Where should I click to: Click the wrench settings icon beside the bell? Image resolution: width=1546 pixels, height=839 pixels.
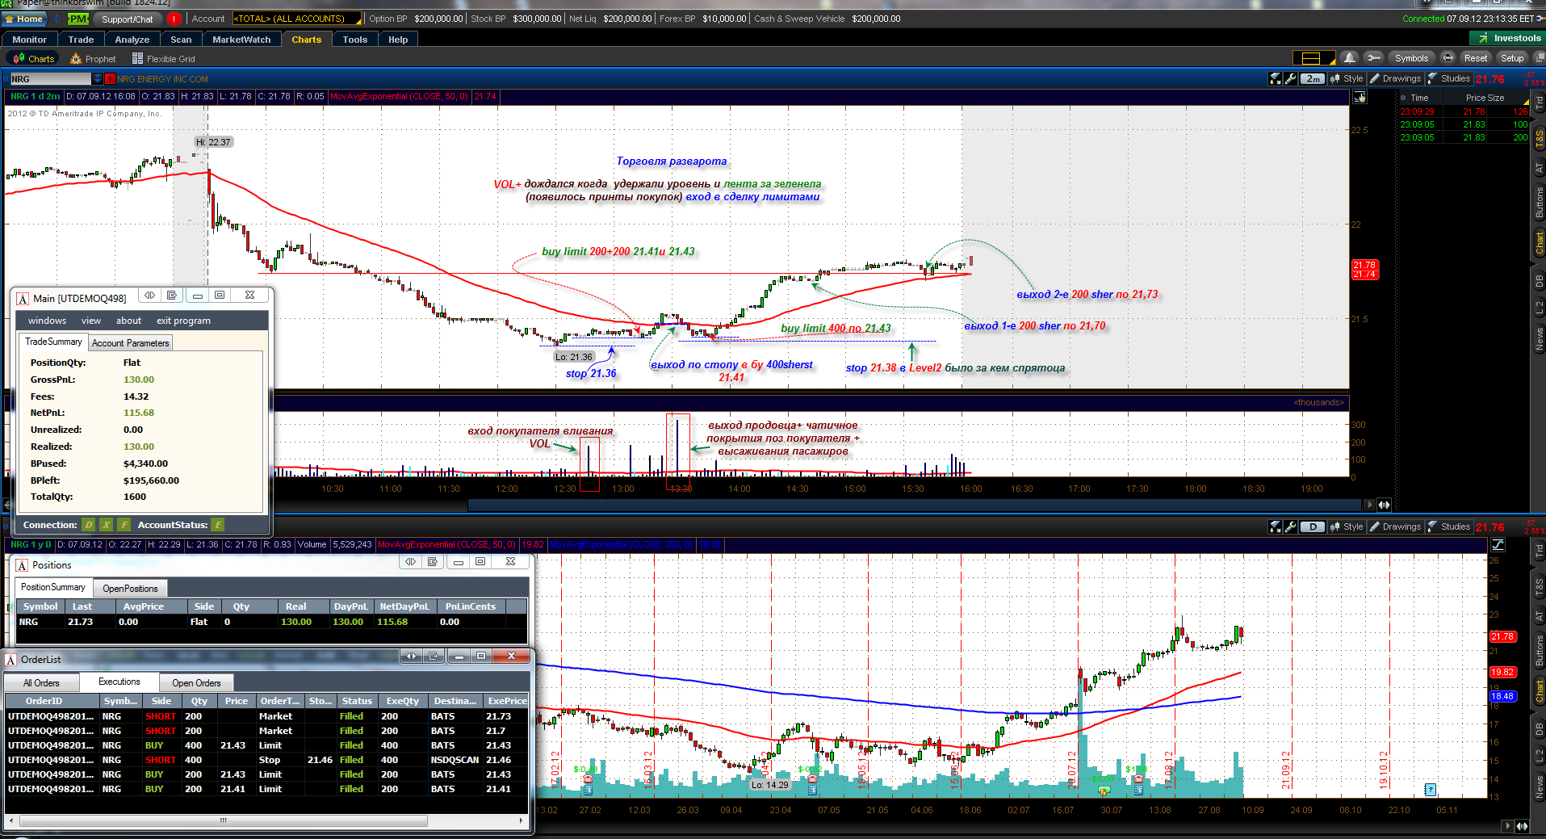(x=1374, y=58)
